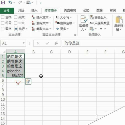Click the fx insert function icon

pos(56,43)
